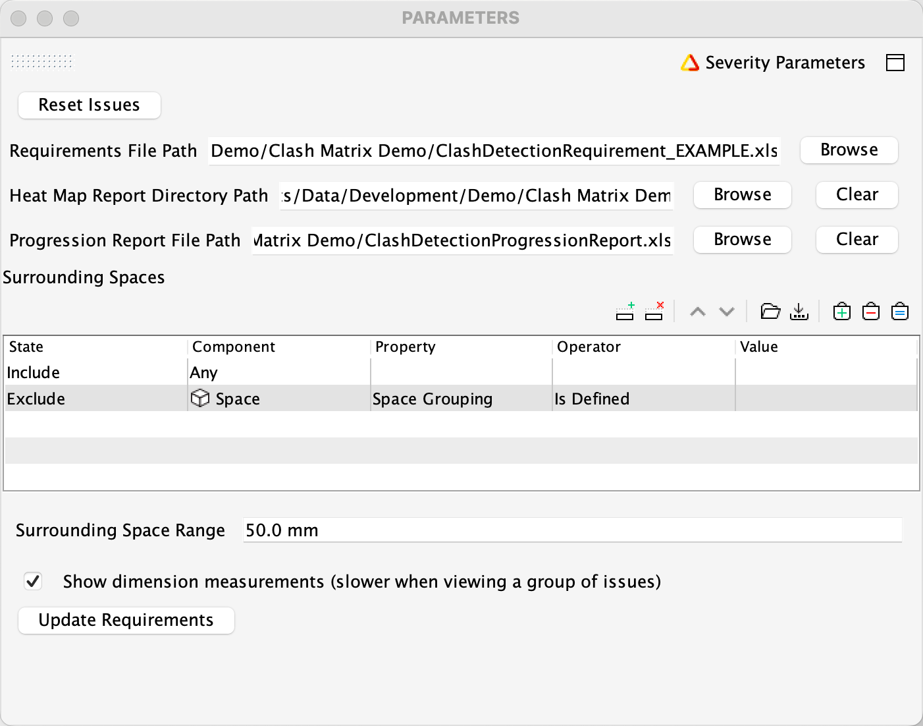Click the delete row icon
This screenshot has height=726, width=923.
tap(654, 311)
